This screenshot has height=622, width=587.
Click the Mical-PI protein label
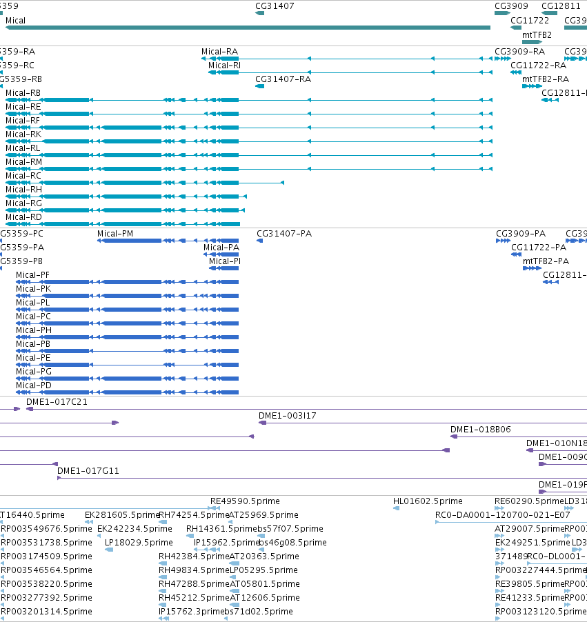[x=225, y=261]
